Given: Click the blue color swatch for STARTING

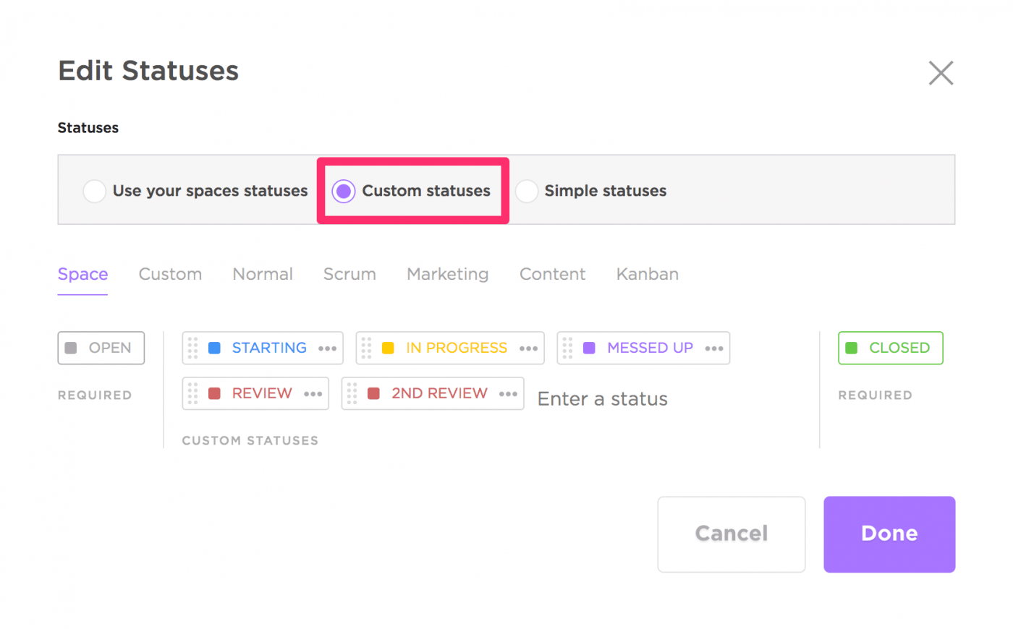Looking at the screenshot, I should 214,348.
